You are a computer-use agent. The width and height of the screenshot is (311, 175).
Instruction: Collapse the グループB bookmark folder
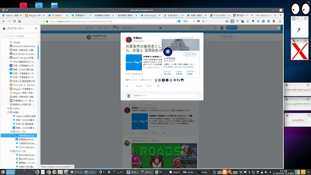coord(11,151)
